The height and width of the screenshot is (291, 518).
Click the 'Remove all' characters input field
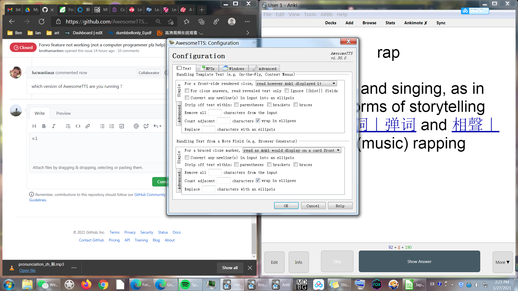pos(215,113)
